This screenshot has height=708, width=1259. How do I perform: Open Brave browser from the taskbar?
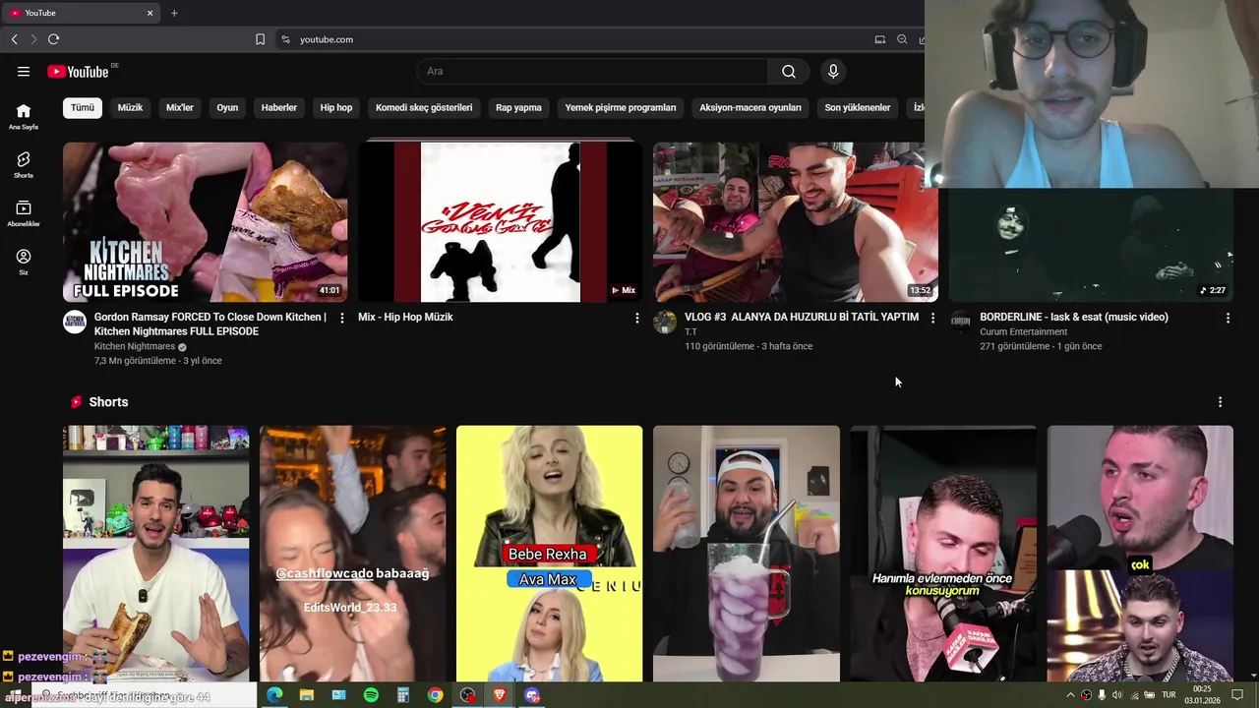tap(500, 695)
